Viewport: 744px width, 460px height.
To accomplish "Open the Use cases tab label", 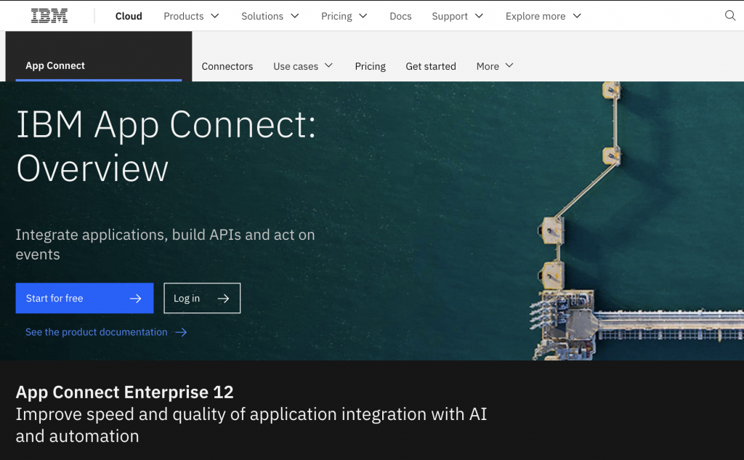I will pos(296,66).
